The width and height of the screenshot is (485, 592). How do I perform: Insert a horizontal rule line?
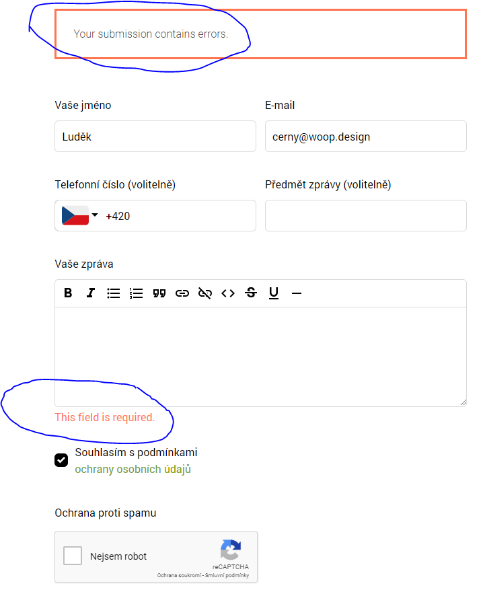pos(297,293)
